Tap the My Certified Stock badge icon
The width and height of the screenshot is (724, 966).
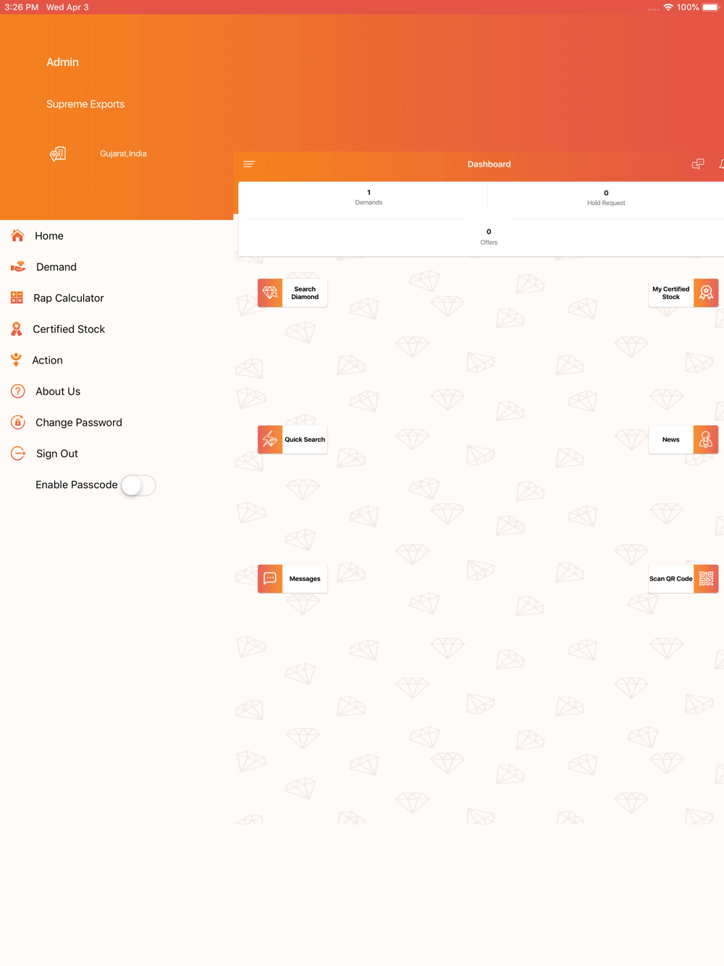pos(706,293)
